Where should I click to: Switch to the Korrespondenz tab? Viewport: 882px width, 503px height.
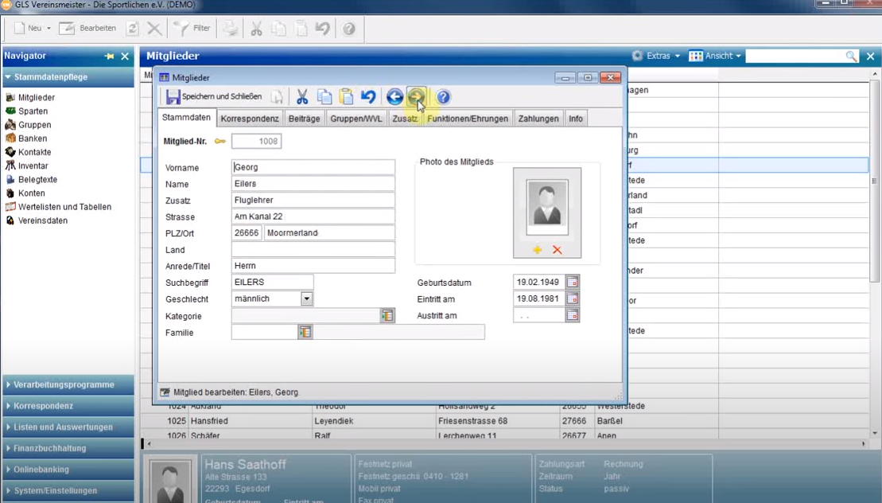(250, 119)
